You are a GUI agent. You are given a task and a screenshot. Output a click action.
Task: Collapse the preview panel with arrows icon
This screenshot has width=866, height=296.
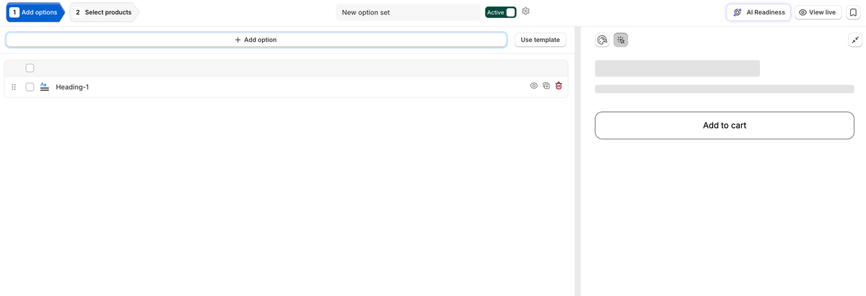point(855,40)
